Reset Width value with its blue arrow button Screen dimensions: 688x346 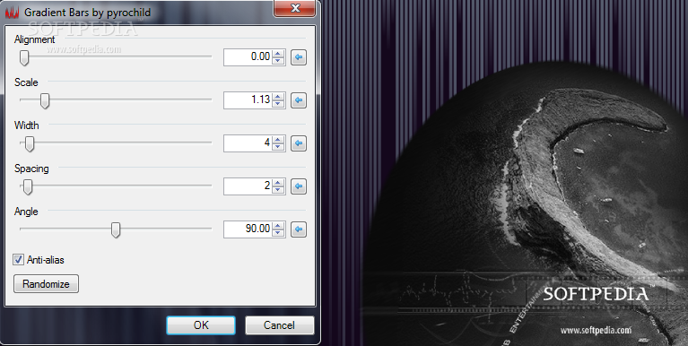tap(299, 143)
